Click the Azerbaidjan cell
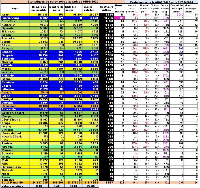 tap(15, 38)
